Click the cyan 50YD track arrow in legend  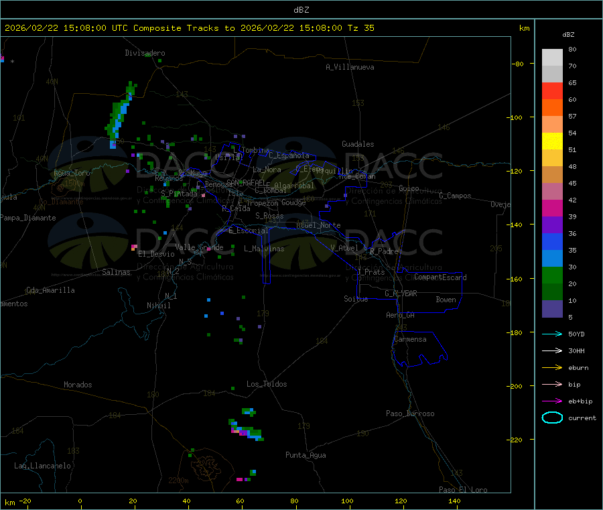[552, 334]
